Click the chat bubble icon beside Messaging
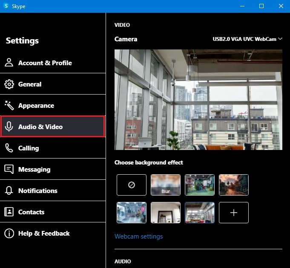 (x=9, y=169)
